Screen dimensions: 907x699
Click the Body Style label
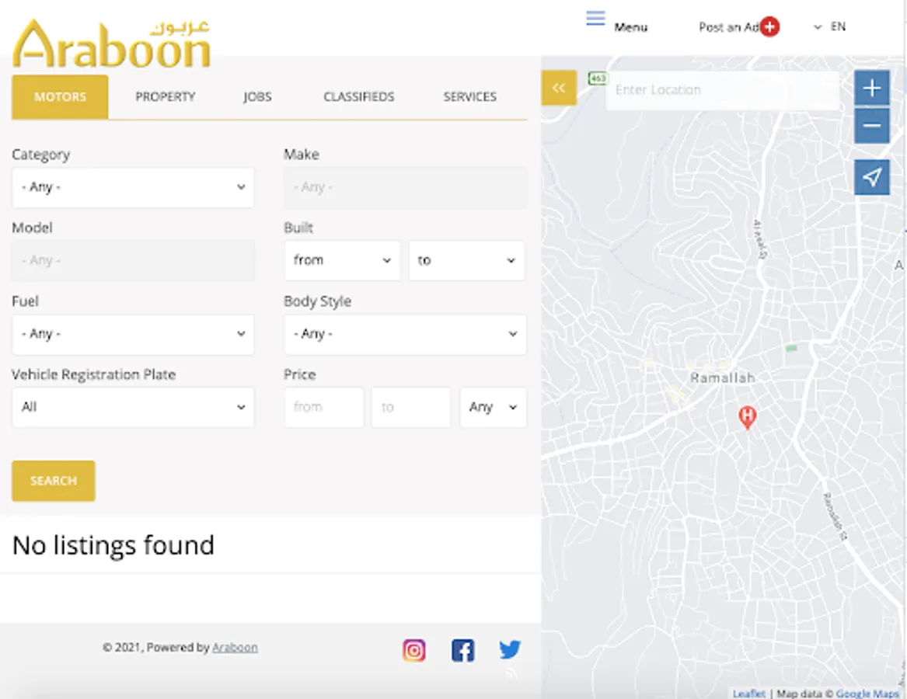click(318, 301)
